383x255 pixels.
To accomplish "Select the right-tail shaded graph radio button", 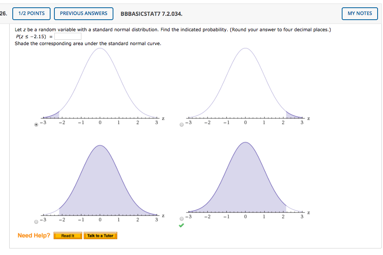I will (x=181, y=124).
